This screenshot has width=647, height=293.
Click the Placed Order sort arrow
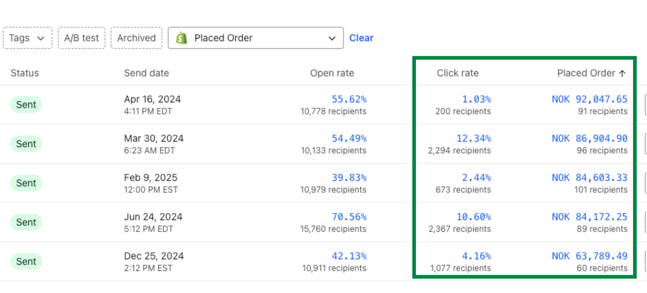622,73
